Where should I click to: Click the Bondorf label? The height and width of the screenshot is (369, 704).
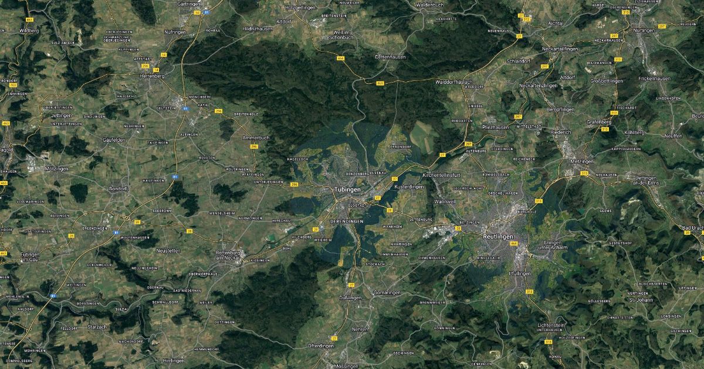coord(118,189)
